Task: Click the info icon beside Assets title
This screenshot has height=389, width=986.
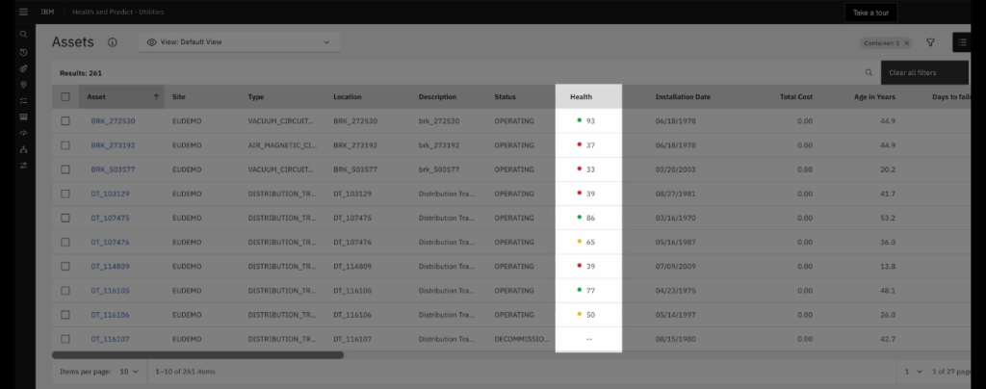Action: tap(112, 42)
